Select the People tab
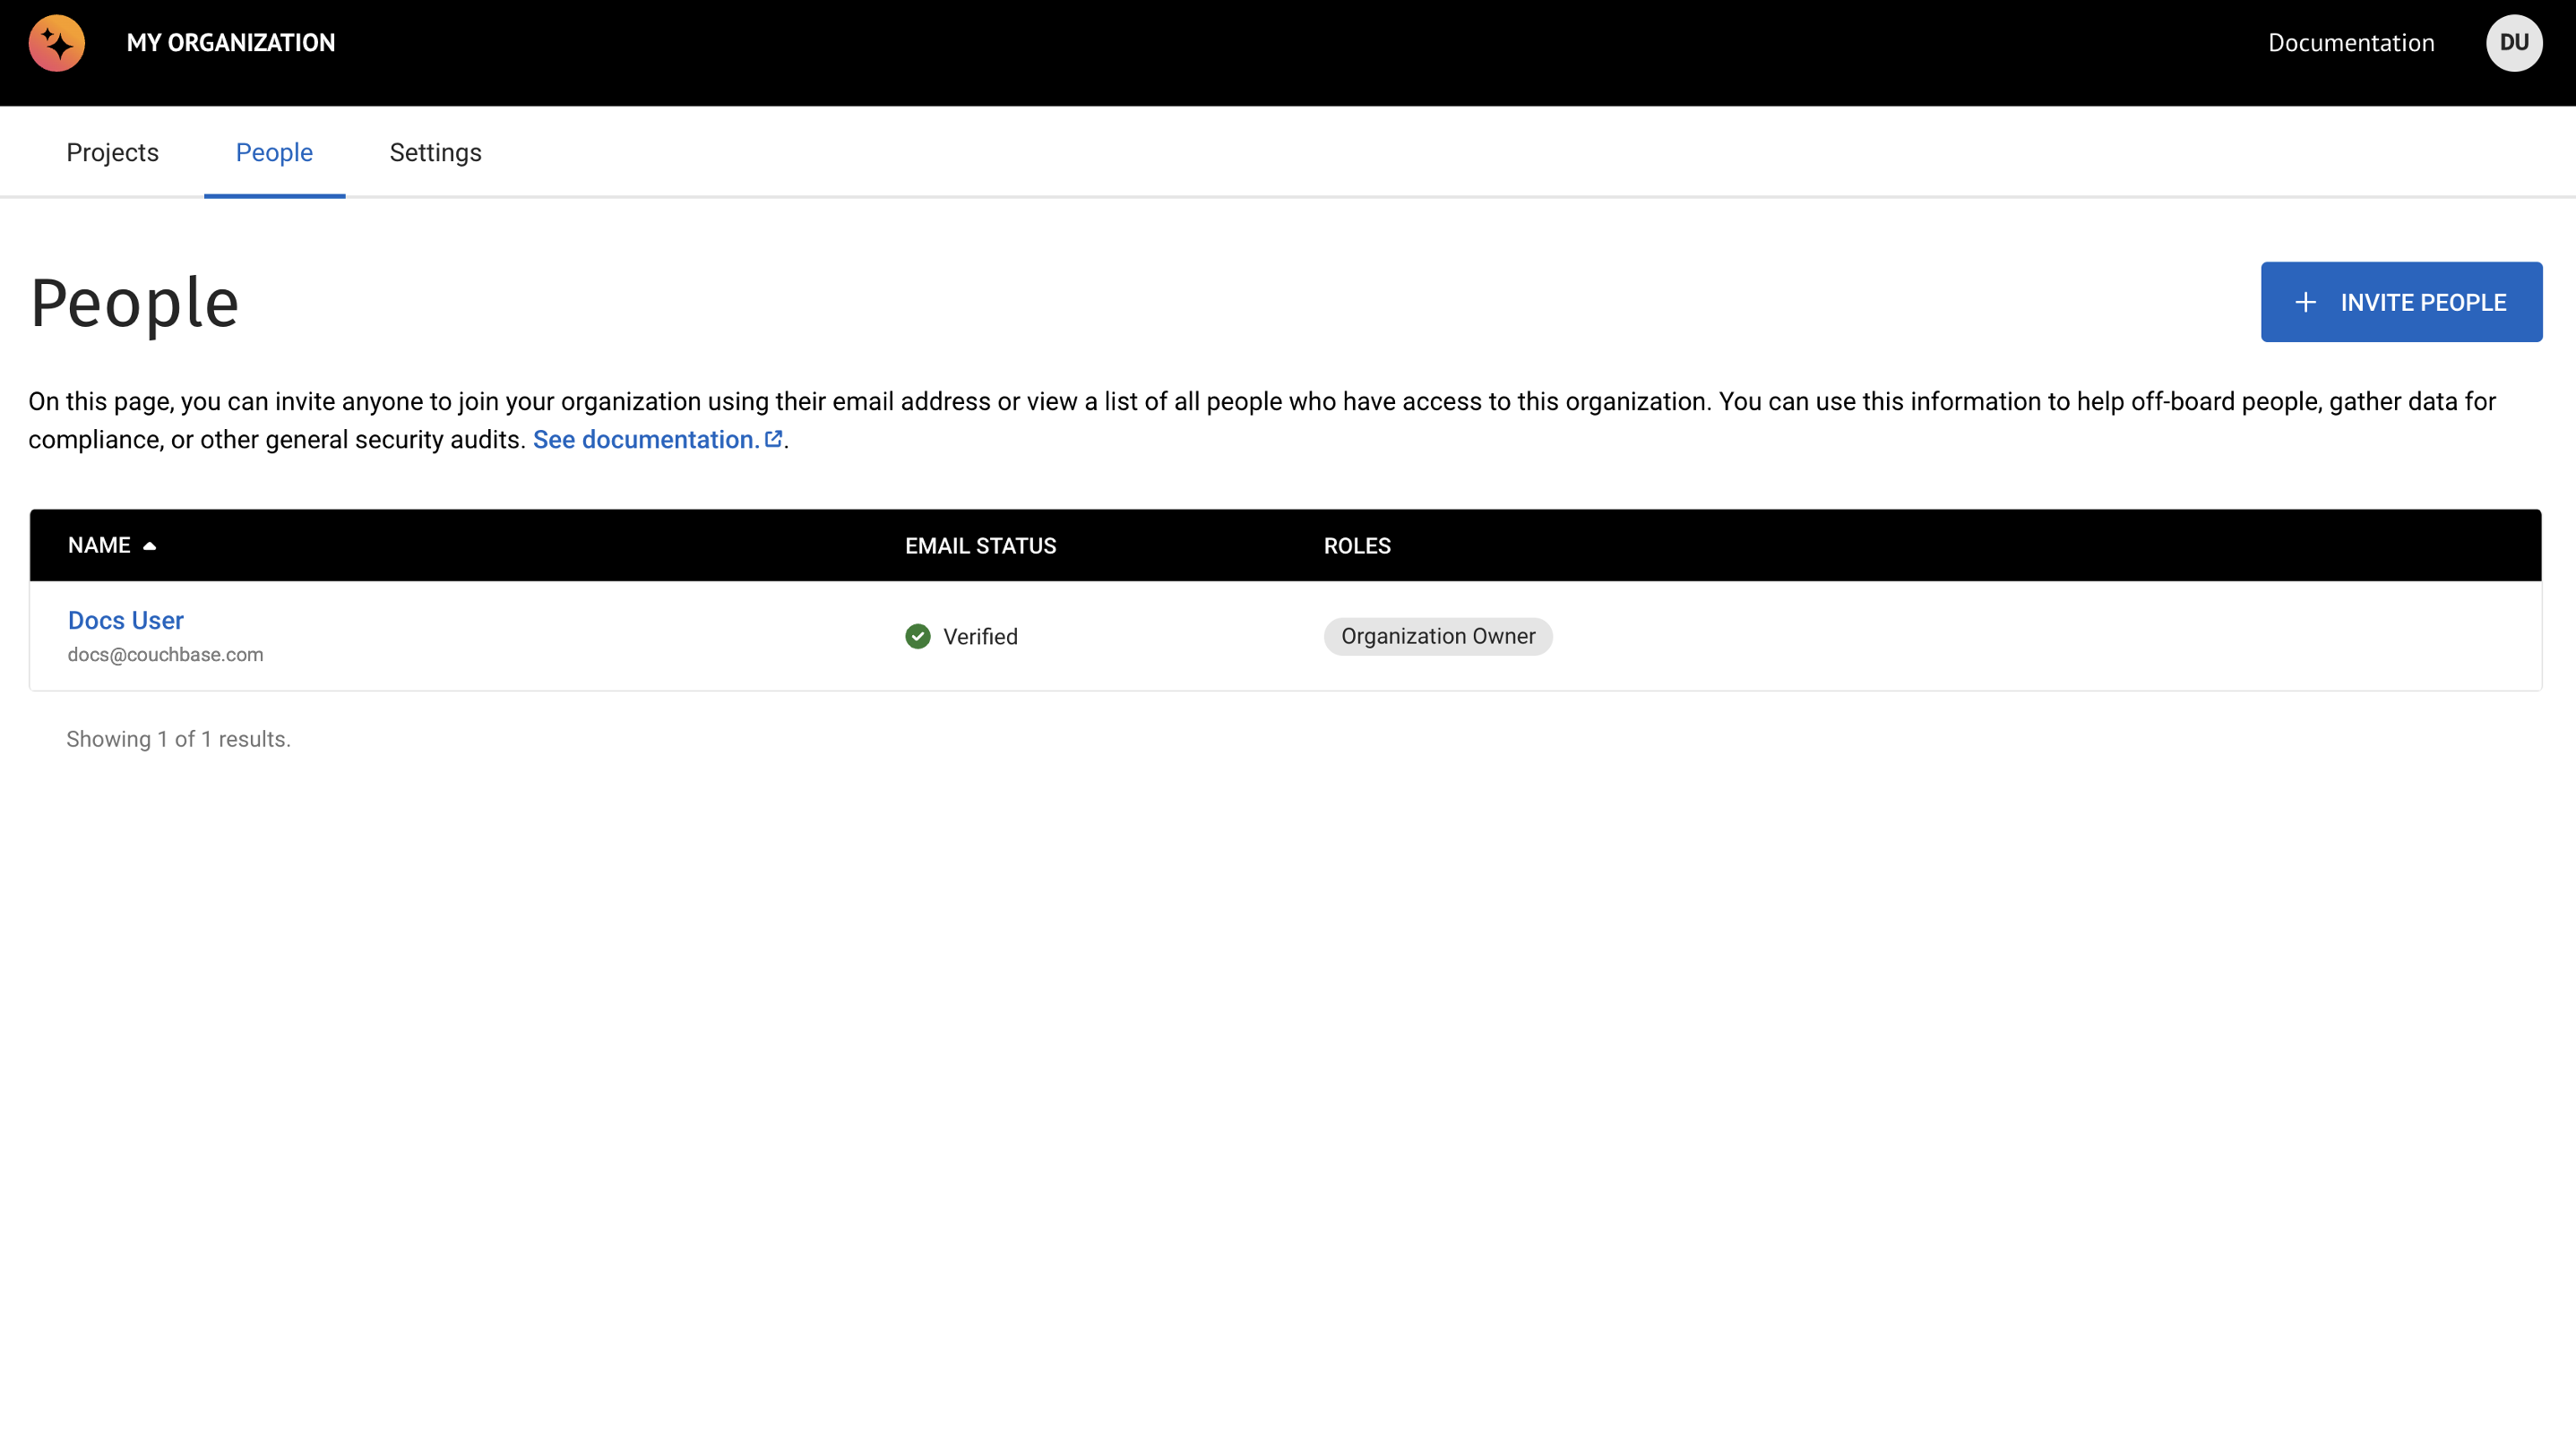The image size is (2576, 1443). [x=274, y=152]
